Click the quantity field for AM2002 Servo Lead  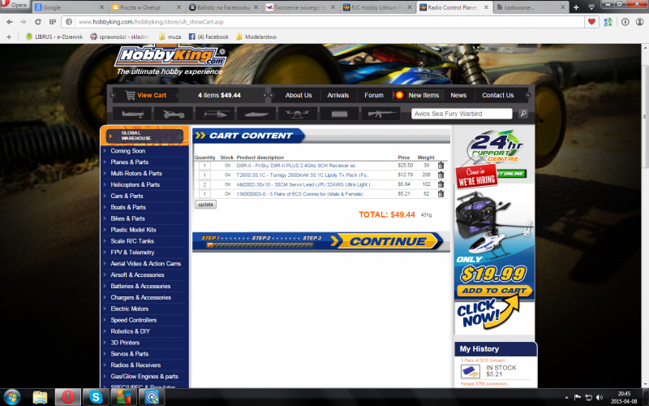pos(205,184)
